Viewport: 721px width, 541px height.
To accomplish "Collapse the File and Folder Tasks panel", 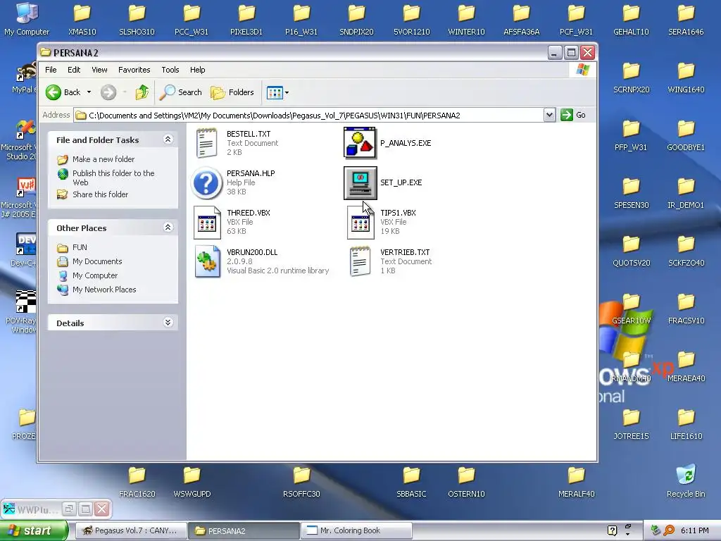I will [x=168, y=139].
